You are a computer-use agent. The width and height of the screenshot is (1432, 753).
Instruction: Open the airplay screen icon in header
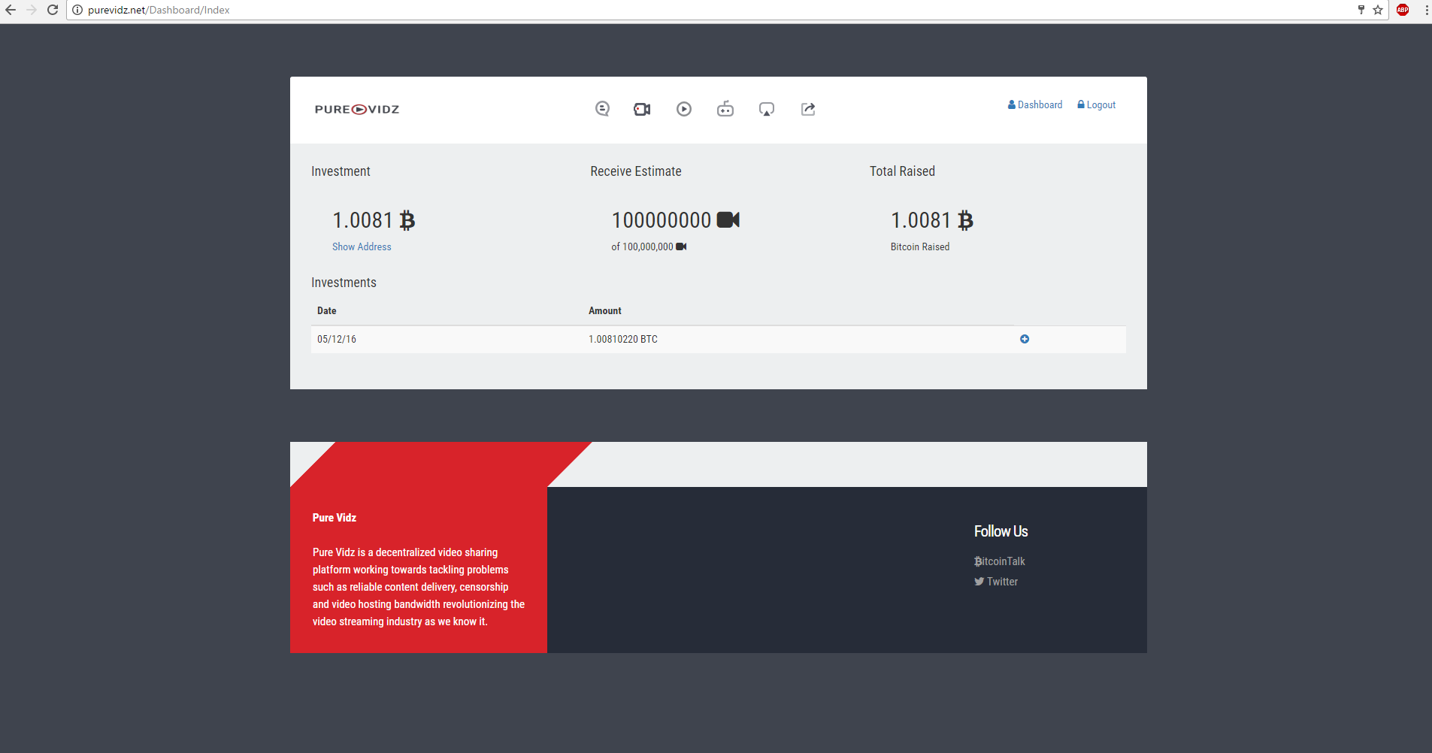pyautogui.click(x=767, y=109)
